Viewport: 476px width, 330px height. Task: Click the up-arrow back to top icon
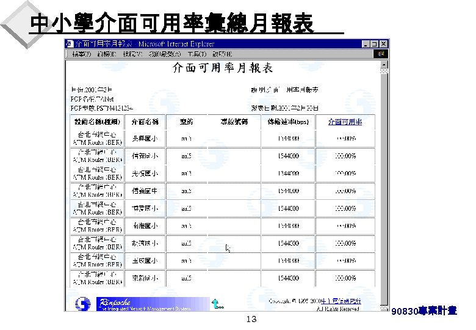click(217, 304)
